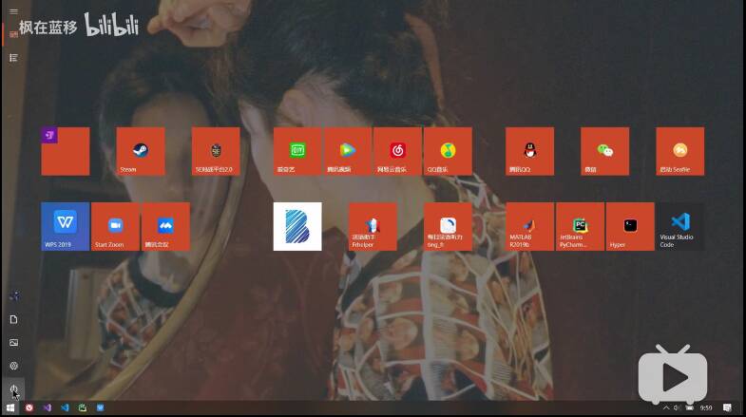Launch the Tencent QQ tile

(529, 151)
